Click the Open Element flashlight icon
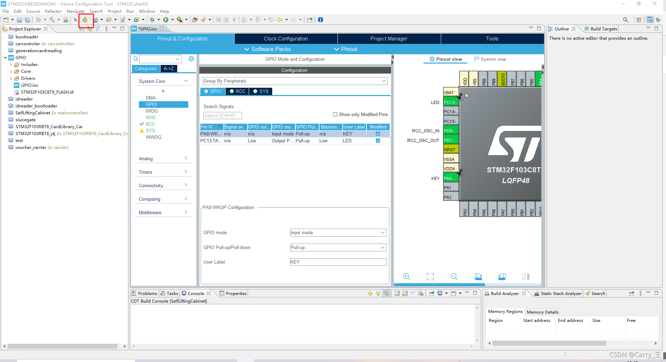Image resolution: width=666 pixels, height=362 pixels. click(203, 20)
